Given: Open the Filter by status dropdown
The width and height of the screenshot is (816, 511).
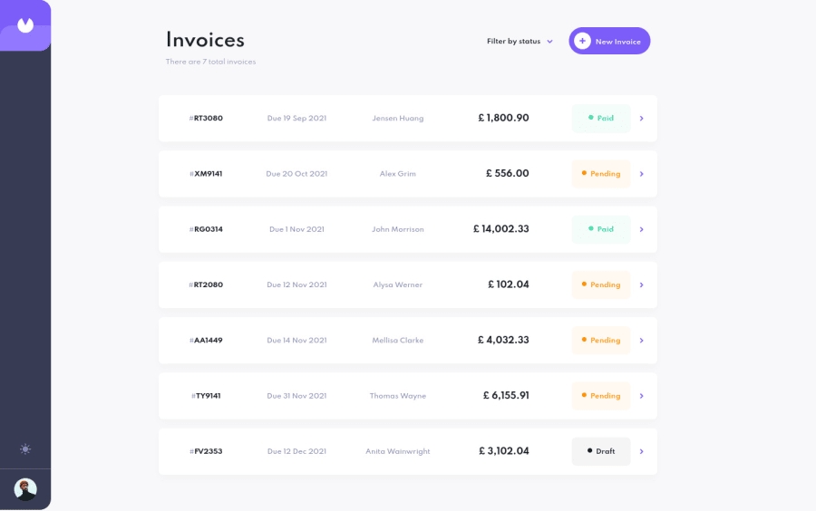Looking at the screenshot, I should 520,41.
